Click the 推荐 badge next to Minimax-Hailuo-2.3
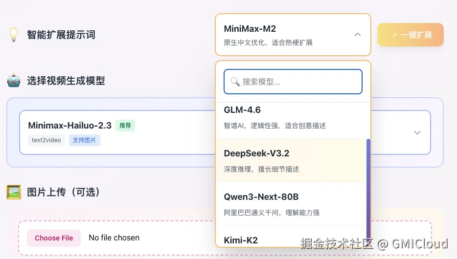This screenshot has height=259, width=457. click(x=125, y=126)
